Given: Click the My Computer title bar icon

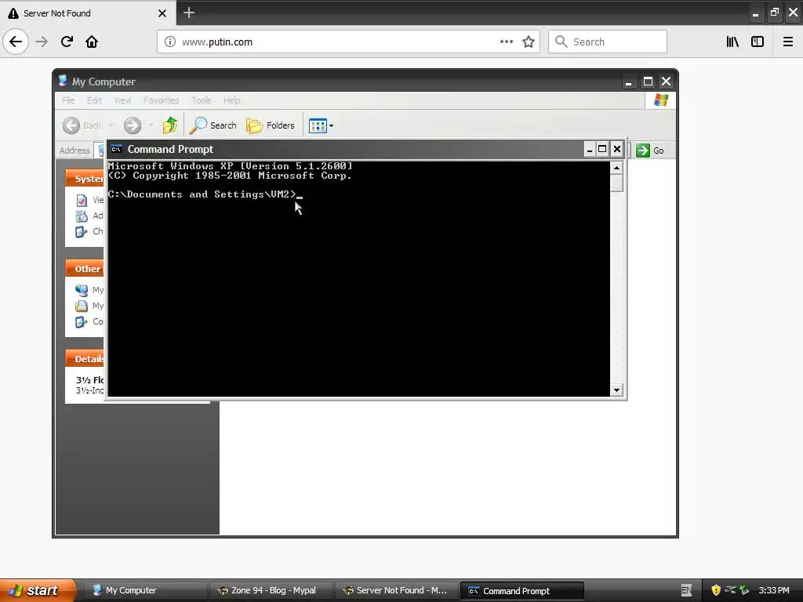Looking at the screenshot, I should click(63, 81).
